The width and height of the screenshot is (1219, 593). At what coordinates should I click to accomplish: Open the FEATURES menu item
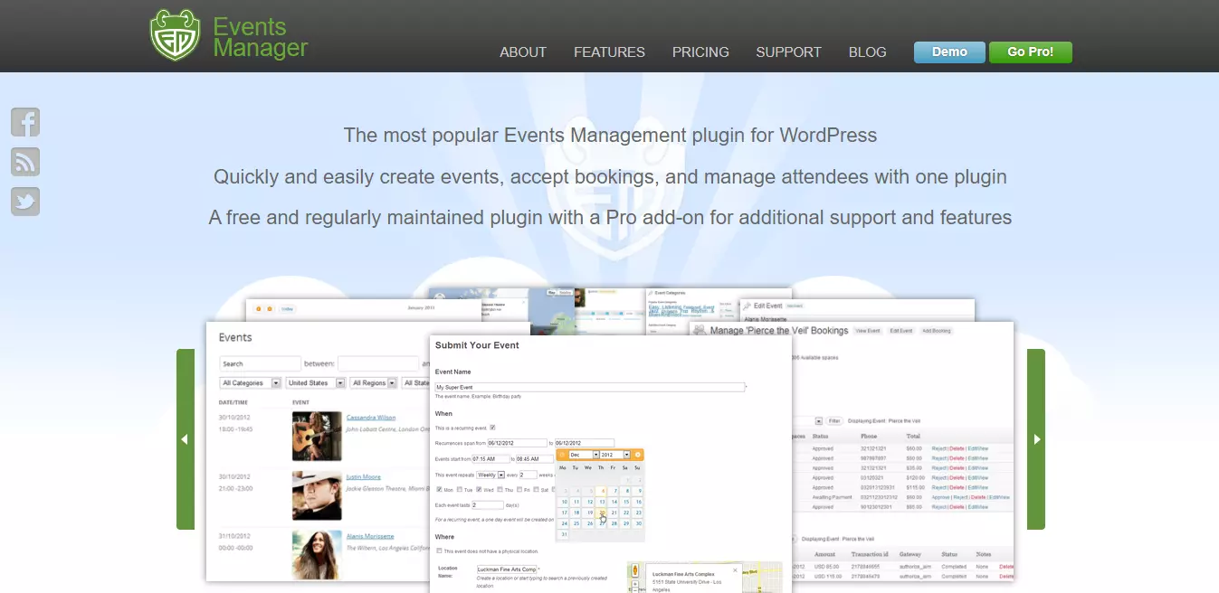coord(609,52)
